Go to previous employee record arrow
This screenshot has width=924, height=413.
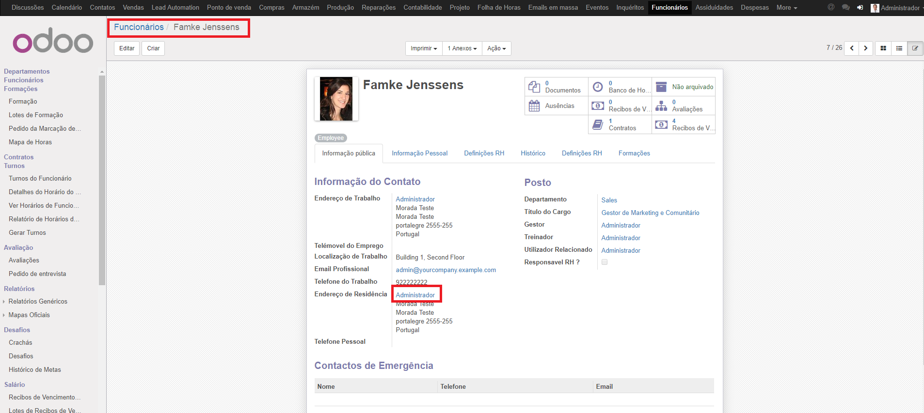(851, 48)
